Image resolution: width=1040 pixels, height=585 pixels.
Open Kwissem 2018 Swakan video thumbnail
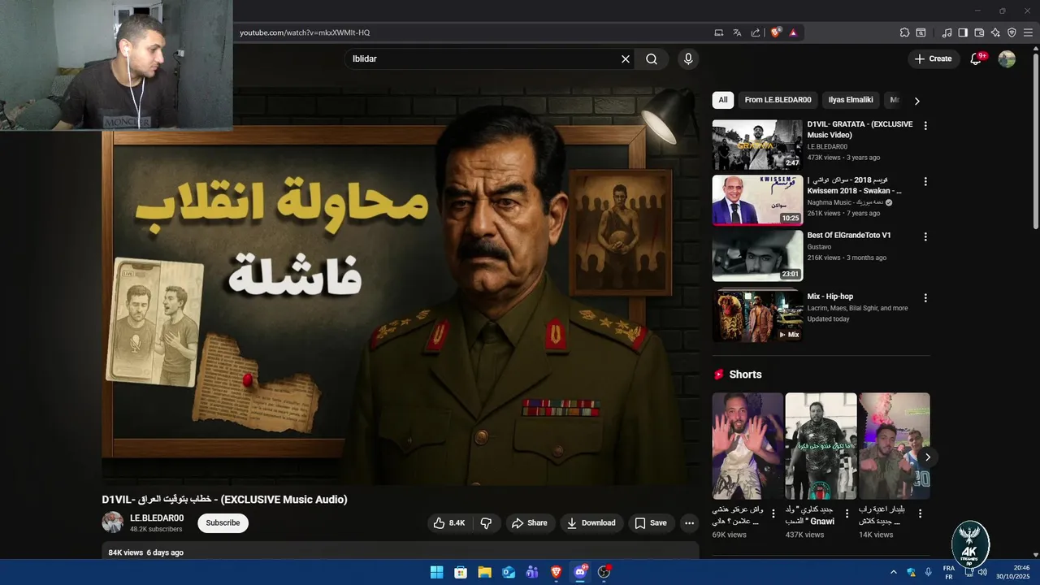[757, 200]
